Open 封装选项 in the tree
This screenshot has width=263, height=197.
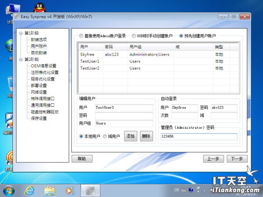pos(39,40)
